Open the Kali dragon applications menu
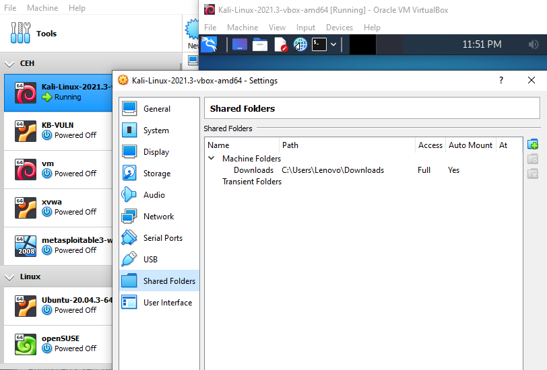Screen dimensions: 547x370 pyautogui.click(x=209, y=44)
